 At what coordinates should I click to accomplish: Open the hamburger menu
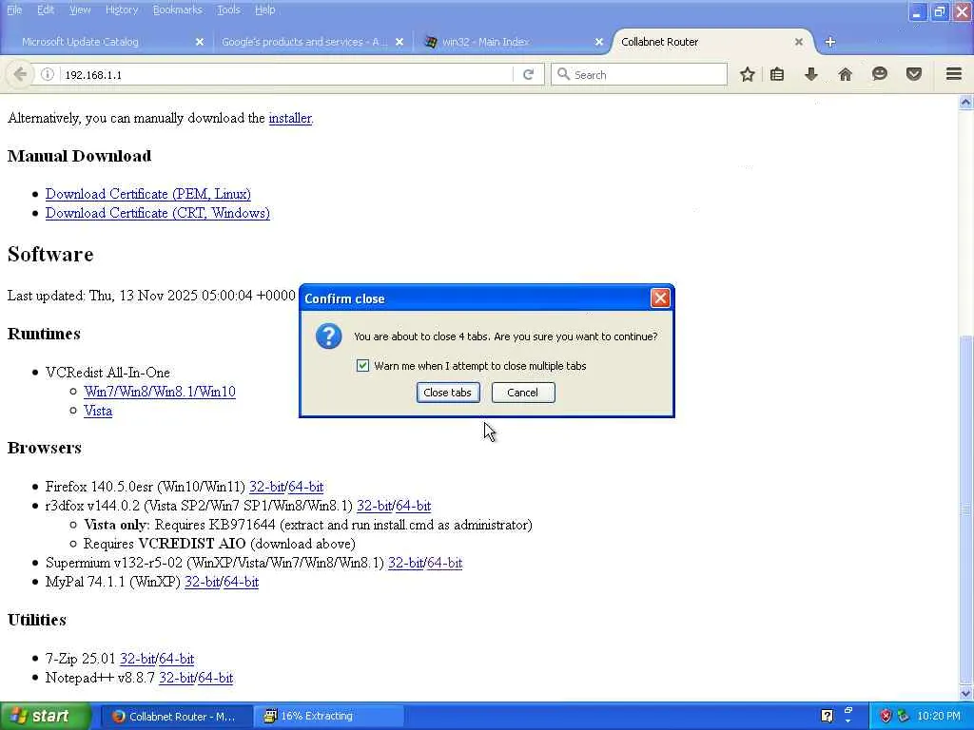pos(954,74)
